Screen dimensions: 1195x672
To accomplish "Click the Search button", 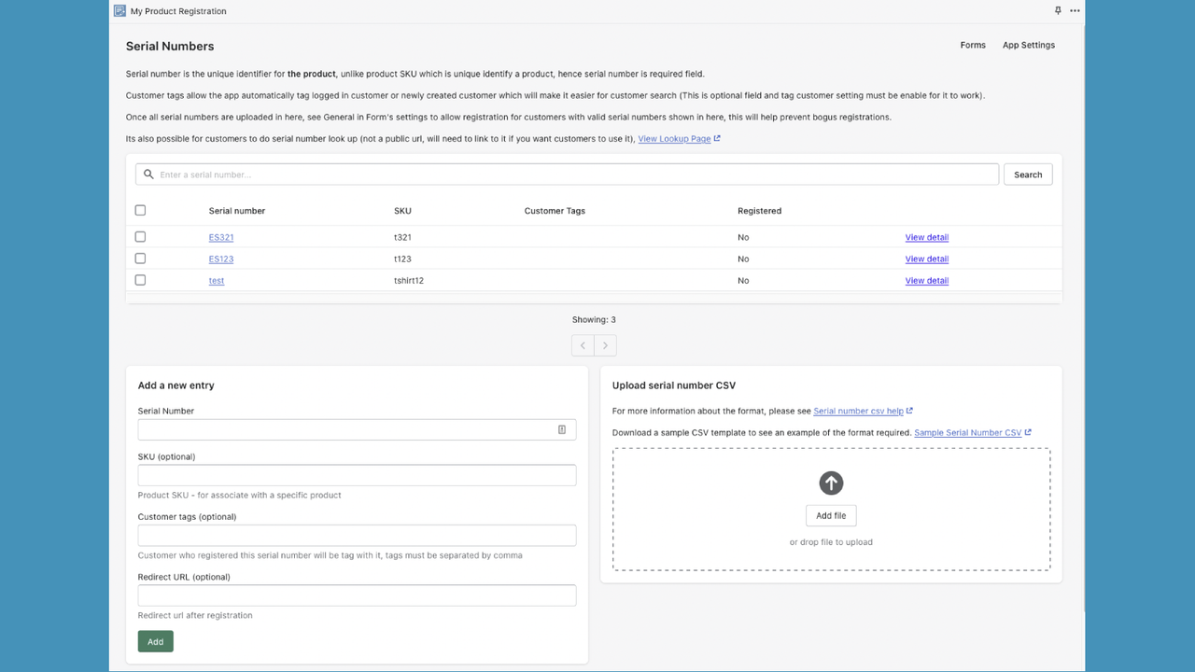I will 1028,175.
